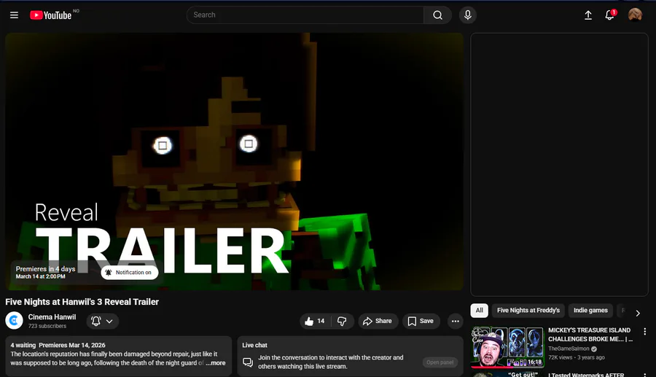Like the video with thumbs up

coord(315,321)
